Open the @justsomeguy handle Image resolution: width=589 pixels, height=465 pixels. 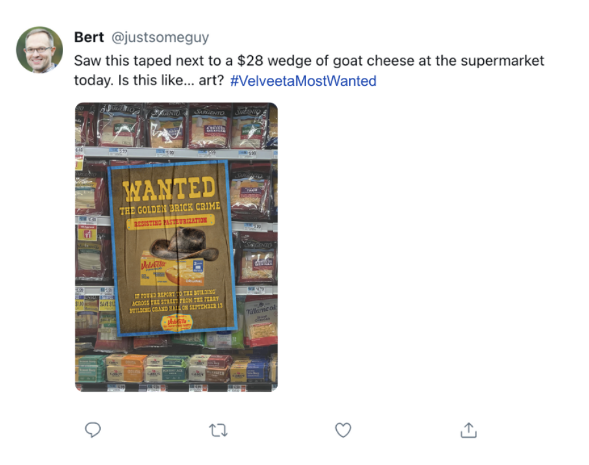160,37
